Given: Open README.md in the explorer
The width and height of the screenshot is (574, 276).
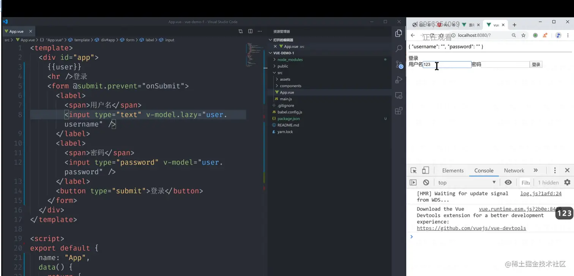Looking at the screenshot, I should click(288, 125).
